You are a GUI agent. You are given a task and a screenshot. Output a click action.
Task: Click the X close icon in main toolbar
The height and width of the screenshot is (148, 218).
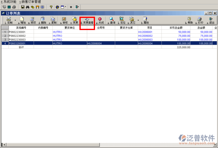(71, 7)
